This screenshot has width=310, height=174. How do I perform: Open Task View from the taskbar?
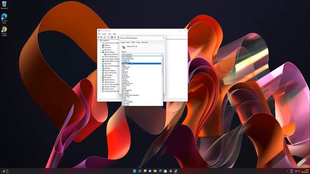pos(145,171)
